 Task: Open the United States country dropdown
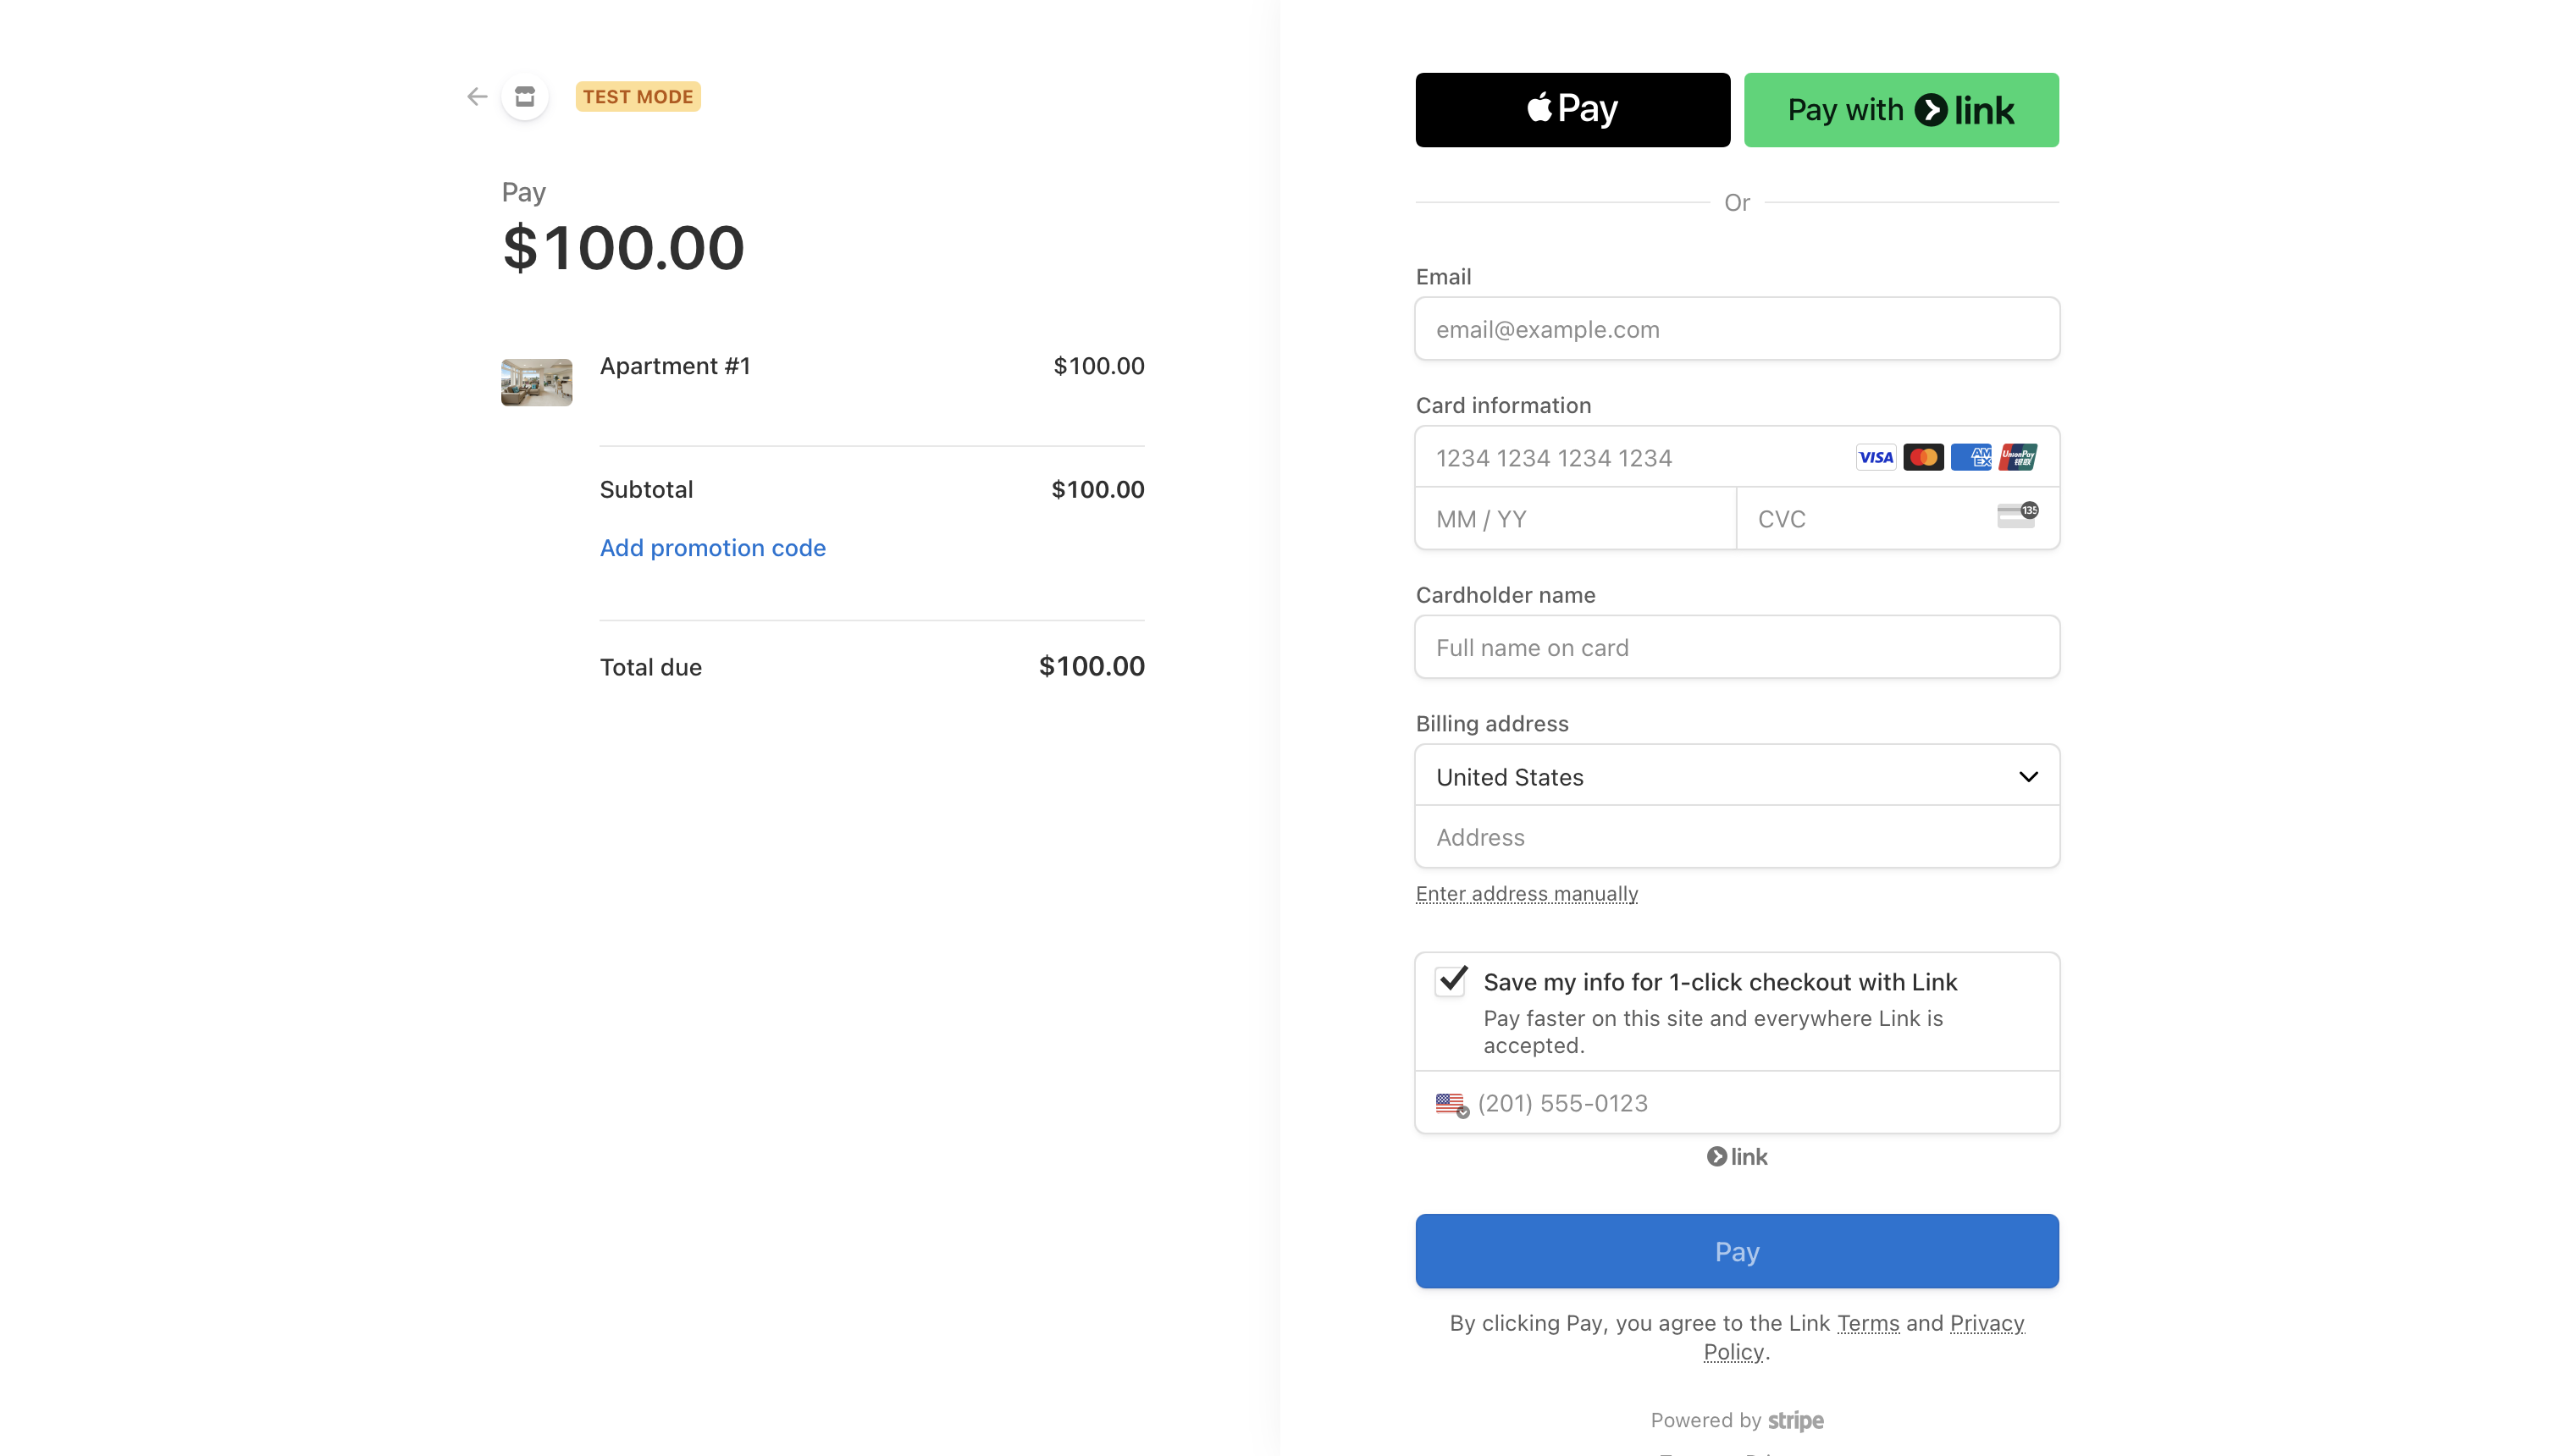click(1737, 776)
